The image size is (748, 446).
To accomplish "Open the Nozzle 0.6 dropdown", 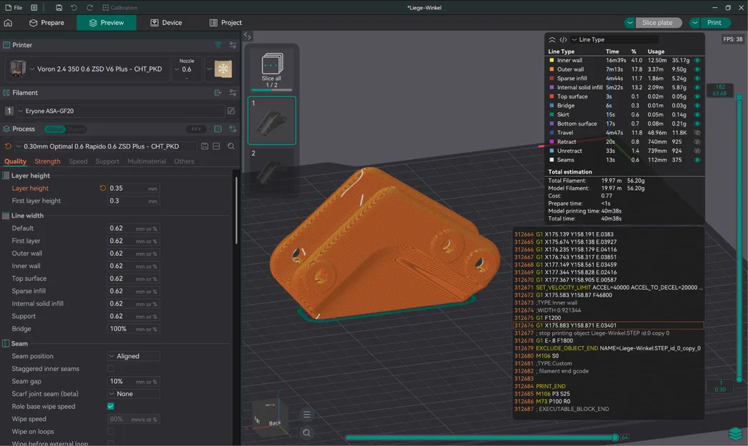I will click(x=186, y=69).
